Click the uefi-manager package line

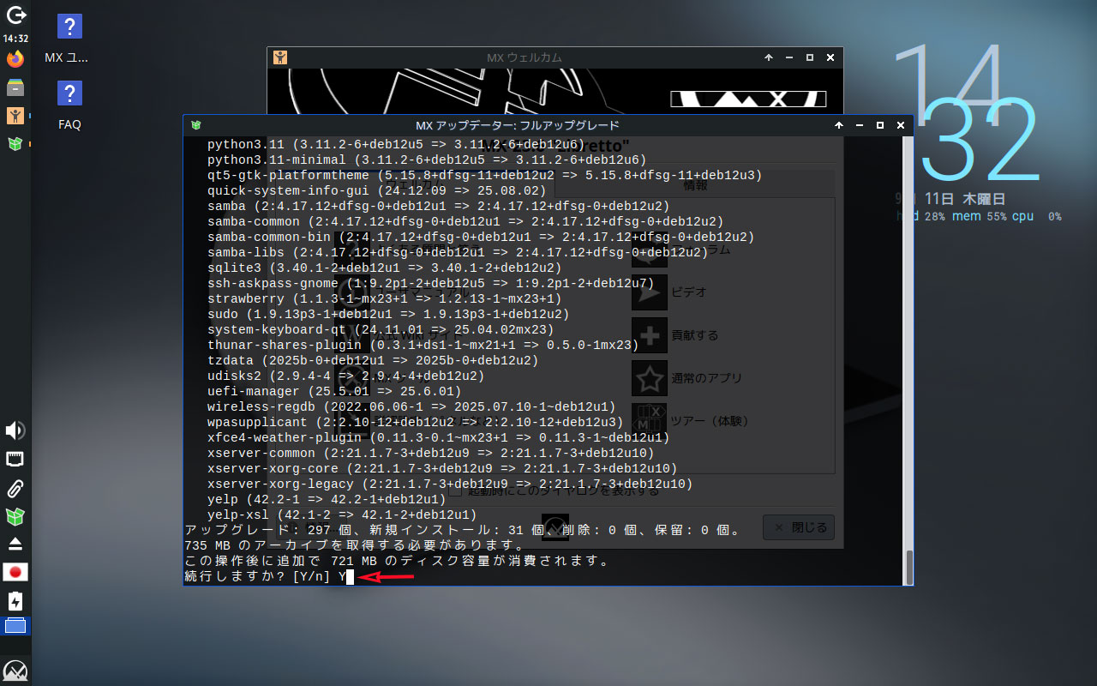(334, 391)
